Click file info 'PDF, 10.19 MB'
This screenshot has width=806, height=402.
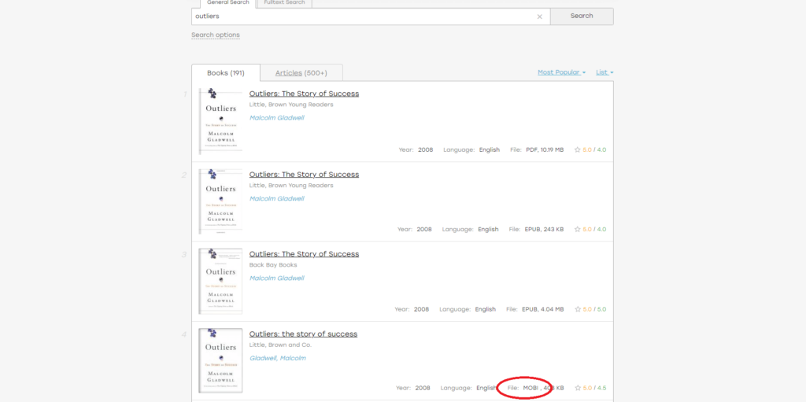click(x=545, y=150)
